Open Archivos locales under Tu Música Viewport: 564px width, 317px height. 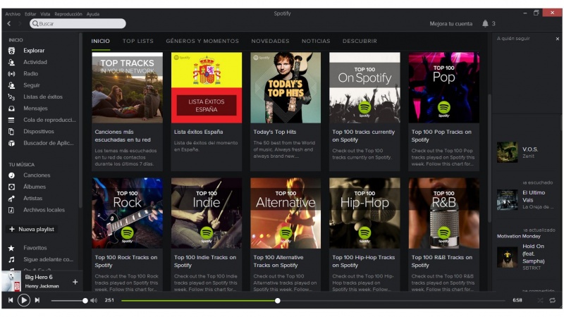pyautogui.click(x=44, y=209)
